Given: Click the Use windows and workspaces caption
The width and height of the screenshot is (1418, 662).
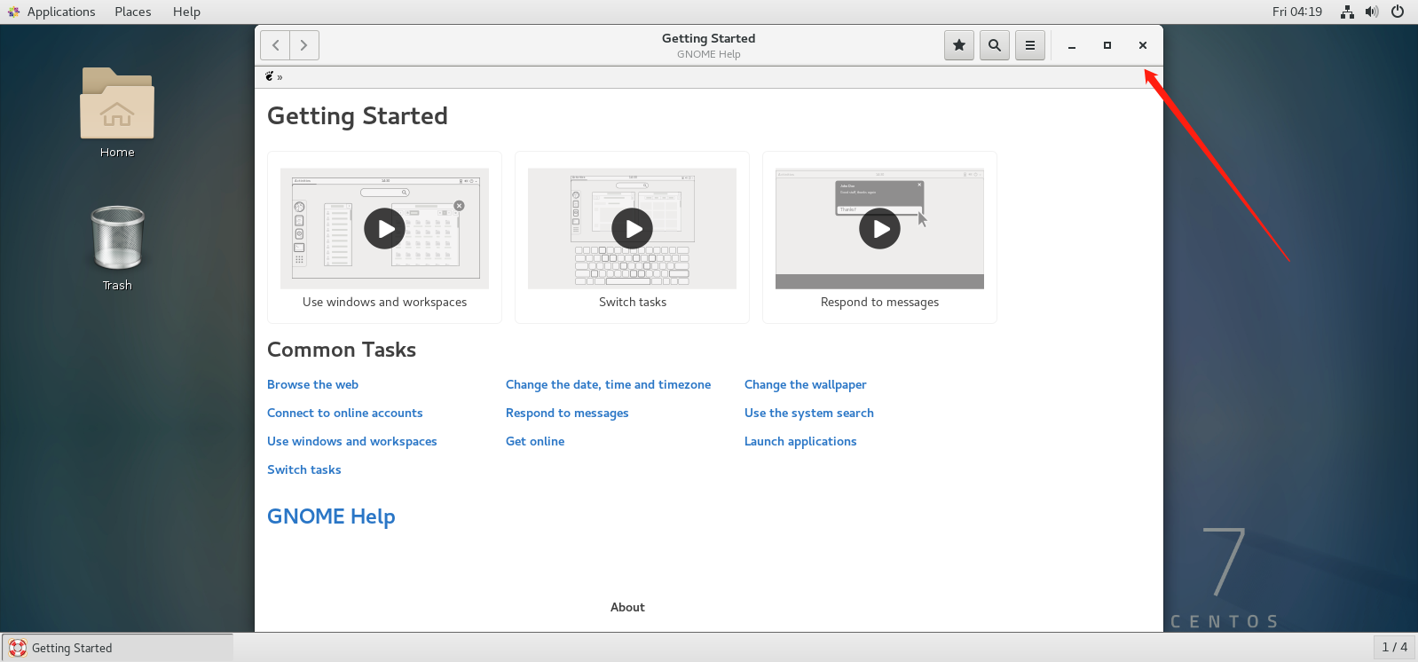Looking at the screenshot, I should tap(384, 302).
